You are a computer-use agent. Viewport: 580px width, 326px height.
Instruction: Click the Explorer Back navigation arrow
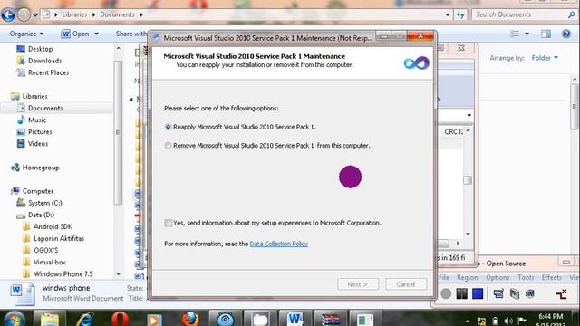[x=8, y=14]
